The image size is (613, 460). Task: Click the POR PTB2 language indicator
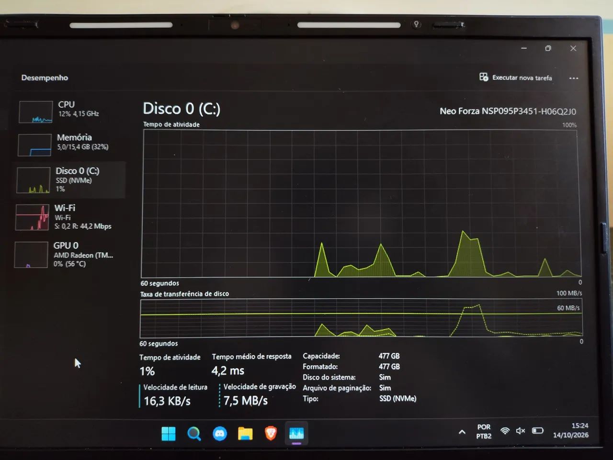point(484,431)
